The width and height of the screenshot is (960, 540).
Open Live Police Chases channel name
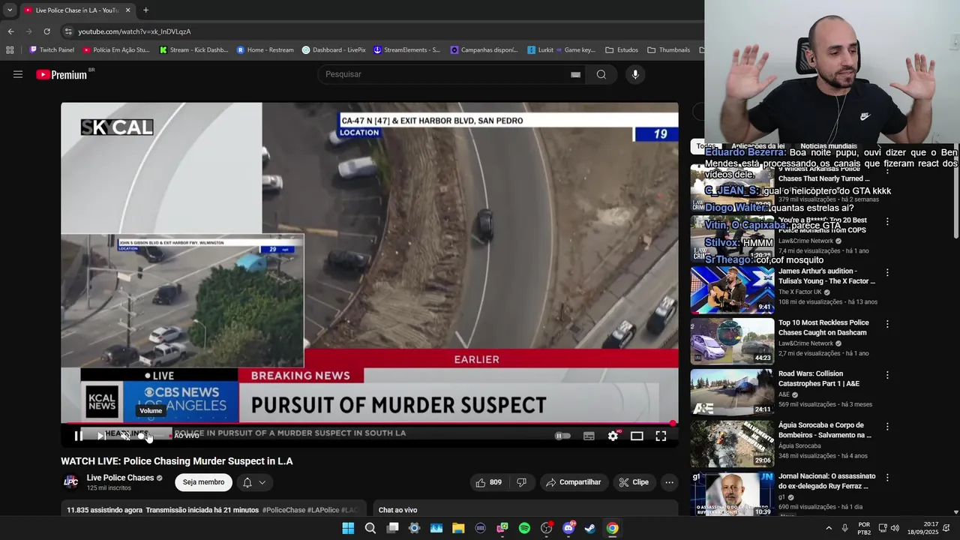pos(120,478)
